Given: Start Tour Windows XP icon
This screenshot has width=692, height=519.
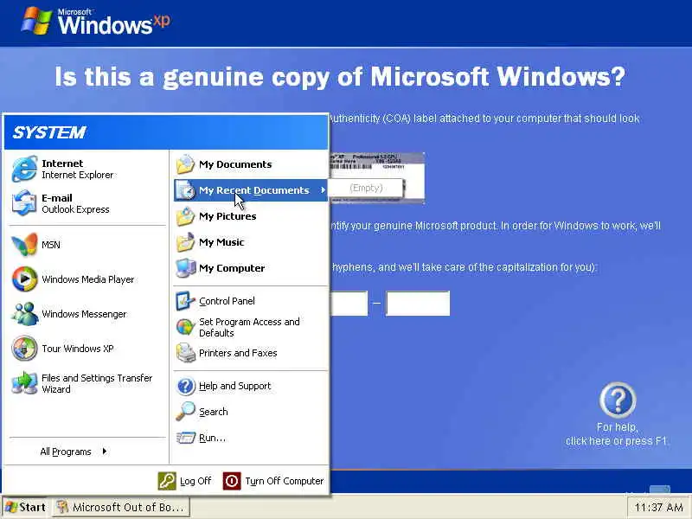Looking at the screenshot, I should [24, 349].
